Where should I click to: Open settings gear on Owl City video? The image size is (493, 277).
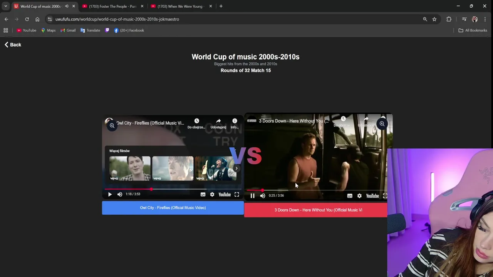pyautogui.click(x=212, y=195)
